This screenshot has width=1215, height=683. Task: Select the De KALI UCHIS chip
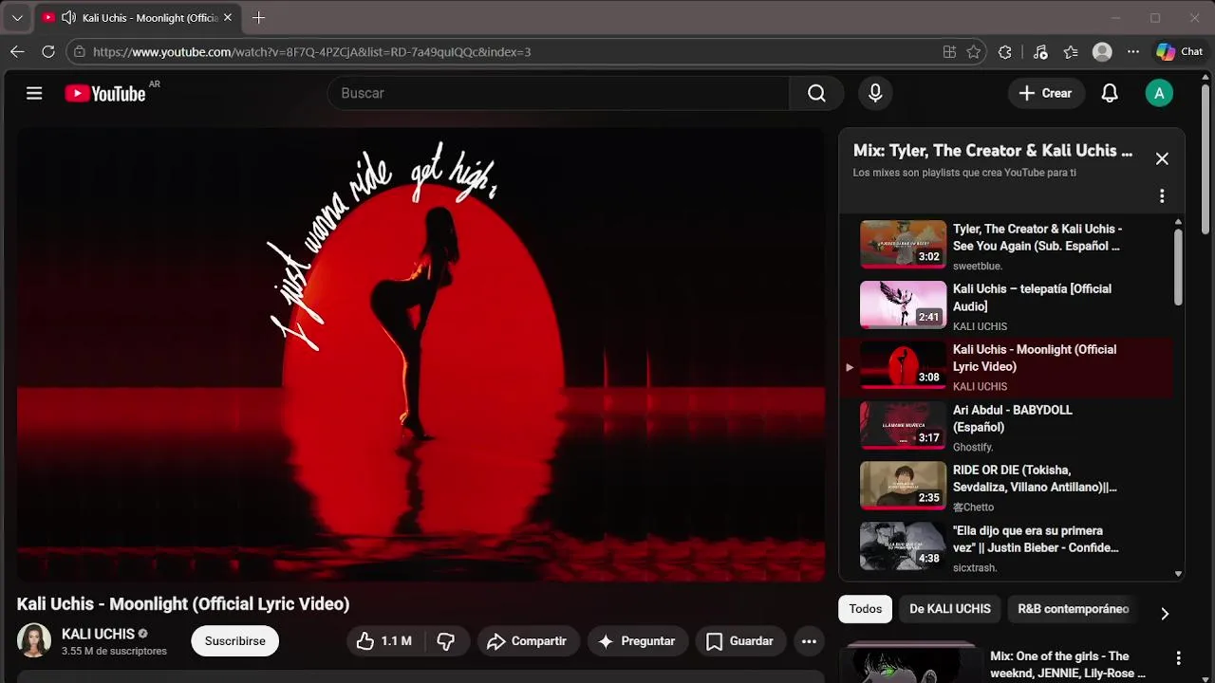click(949, 609)
